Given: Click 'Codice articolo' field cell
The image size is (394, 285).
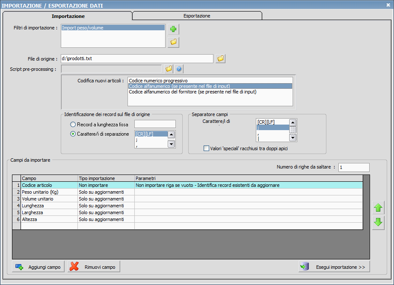Looking at the screenshot, I should click(x=49, y=185).
